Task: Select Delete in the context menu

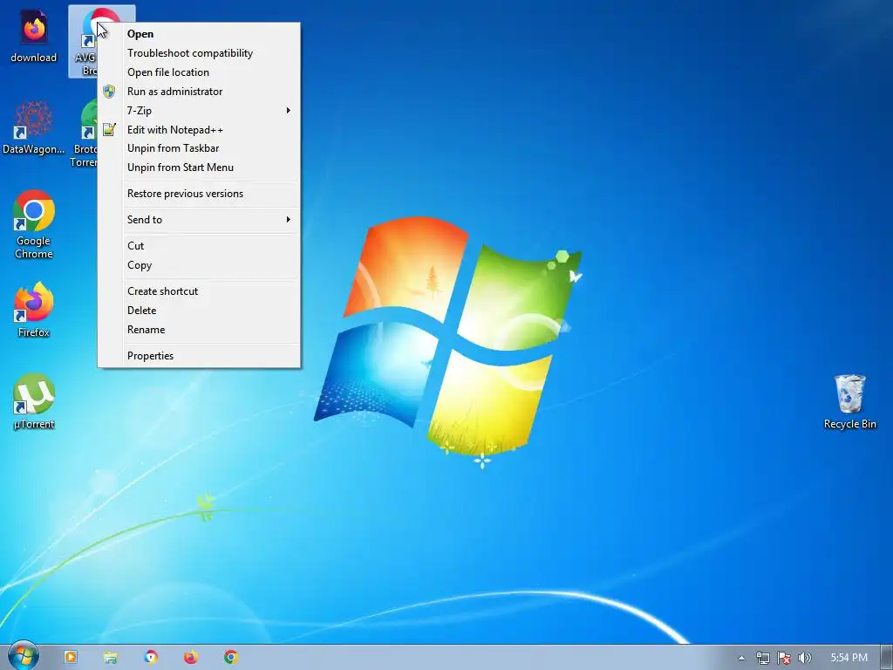Action: (x=199, y=311)
